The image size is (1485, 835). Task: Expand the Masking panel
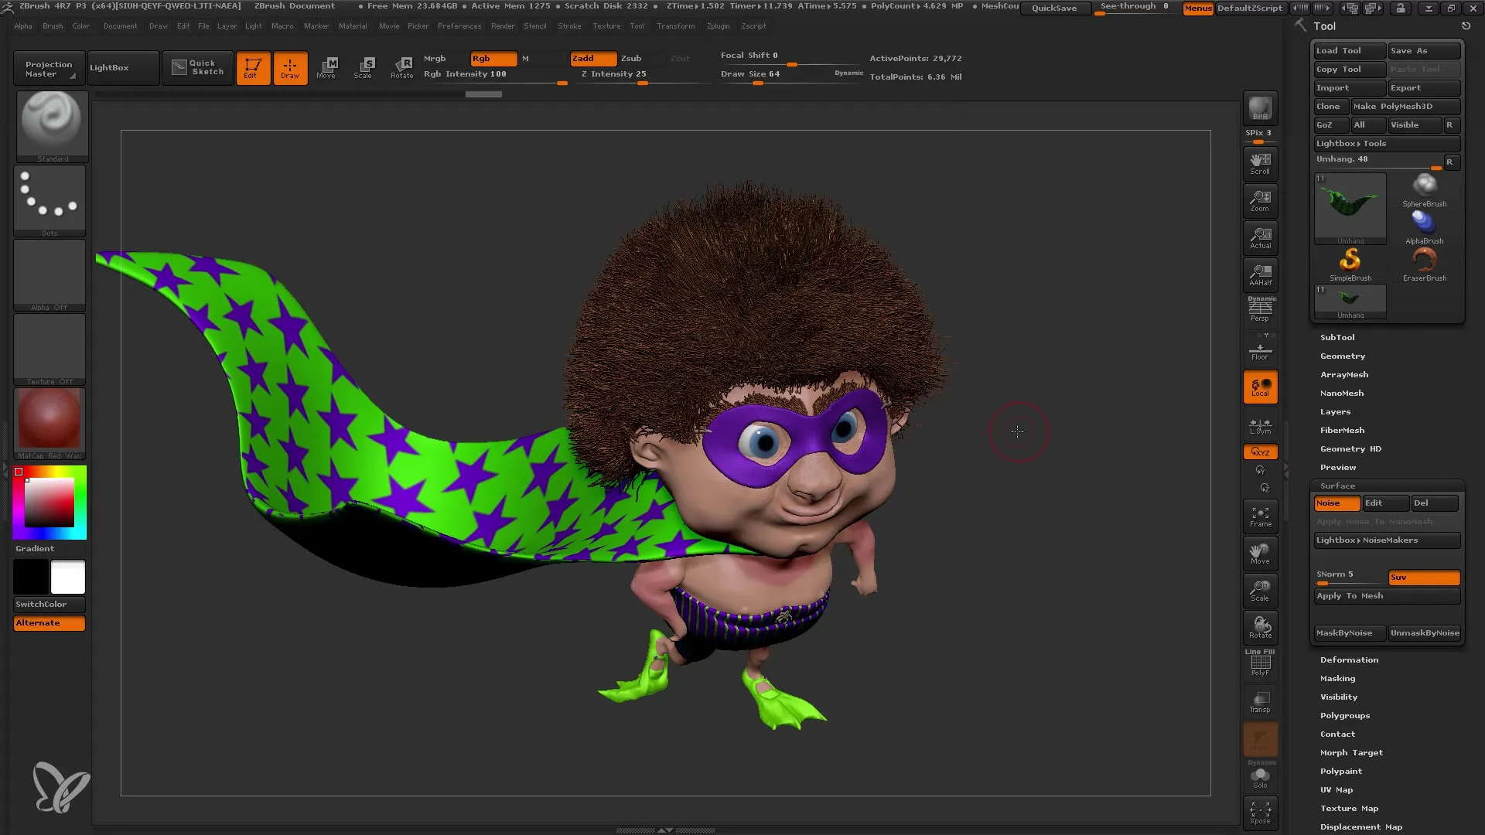(x=1337, y=678)
